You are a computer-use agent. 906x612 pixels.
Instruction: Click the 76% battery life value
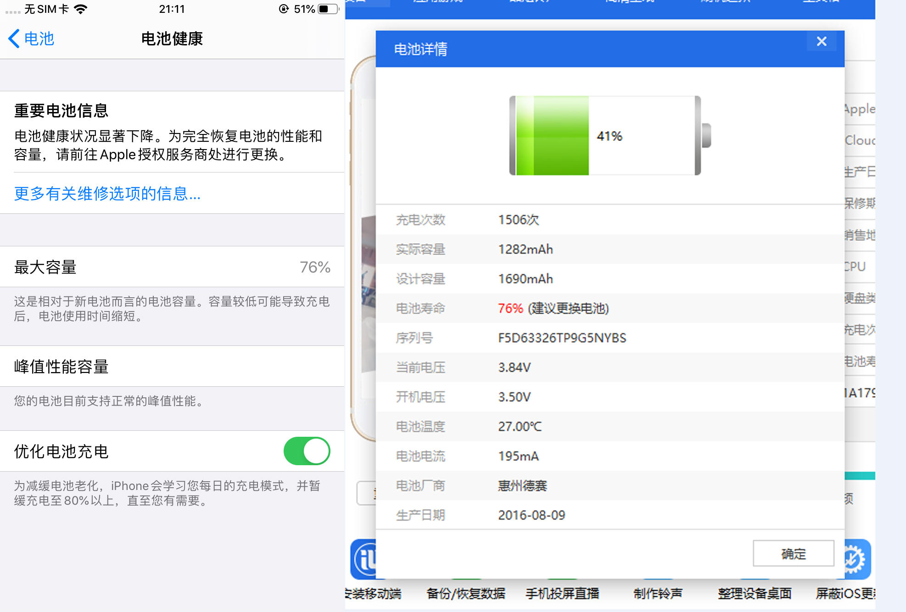510,308
